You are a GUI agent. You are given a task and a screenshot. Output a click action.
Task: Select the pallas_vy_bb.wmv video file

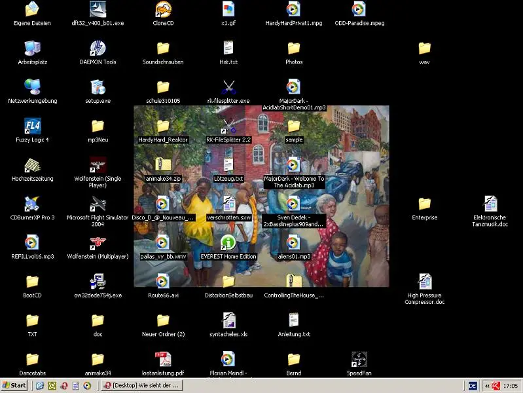163,243
